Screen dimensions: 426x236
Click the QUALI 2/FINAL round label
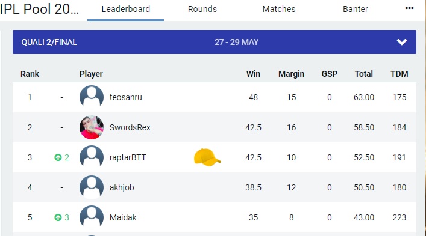click(x=49, y=42)
